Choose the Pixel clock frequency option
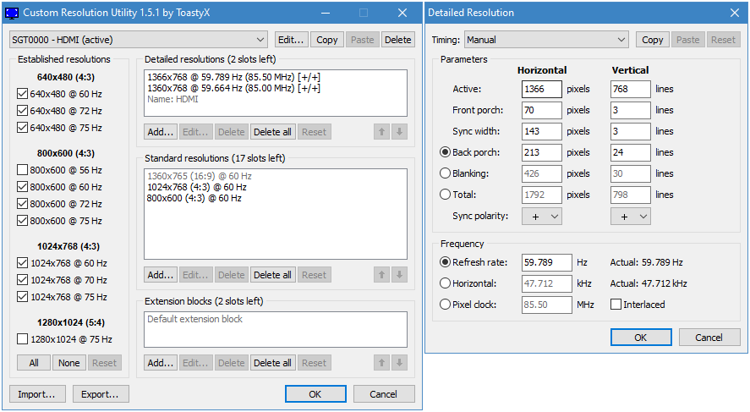 click(445, 305)
